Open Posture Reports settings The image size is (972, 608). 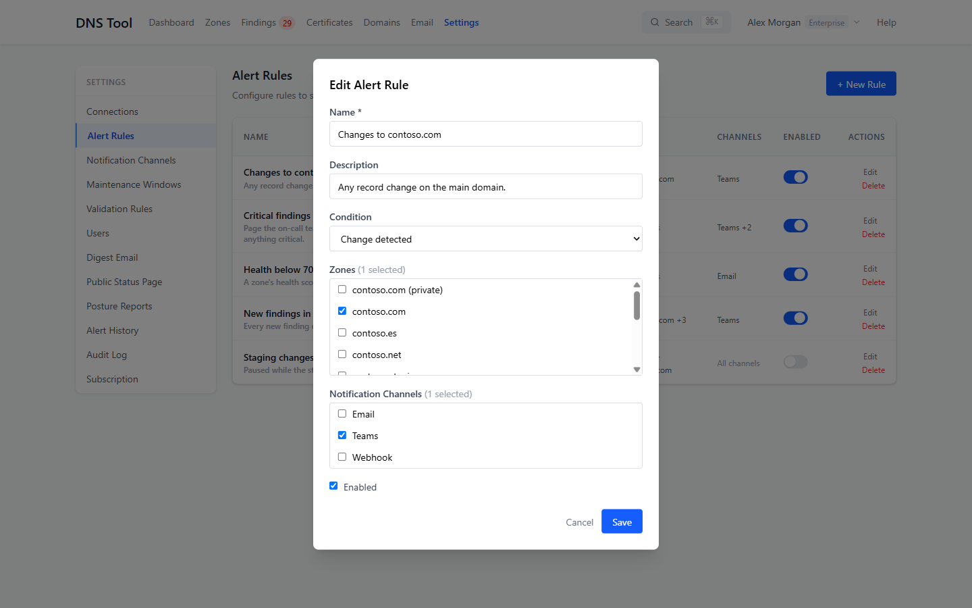[x=146, y=306]
